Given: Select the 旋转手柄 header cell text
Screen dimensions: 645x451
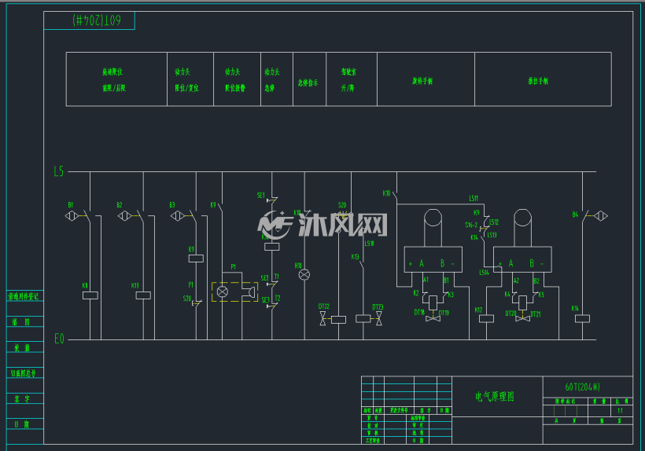Looking at the screenshot, I should pos(422,80).
